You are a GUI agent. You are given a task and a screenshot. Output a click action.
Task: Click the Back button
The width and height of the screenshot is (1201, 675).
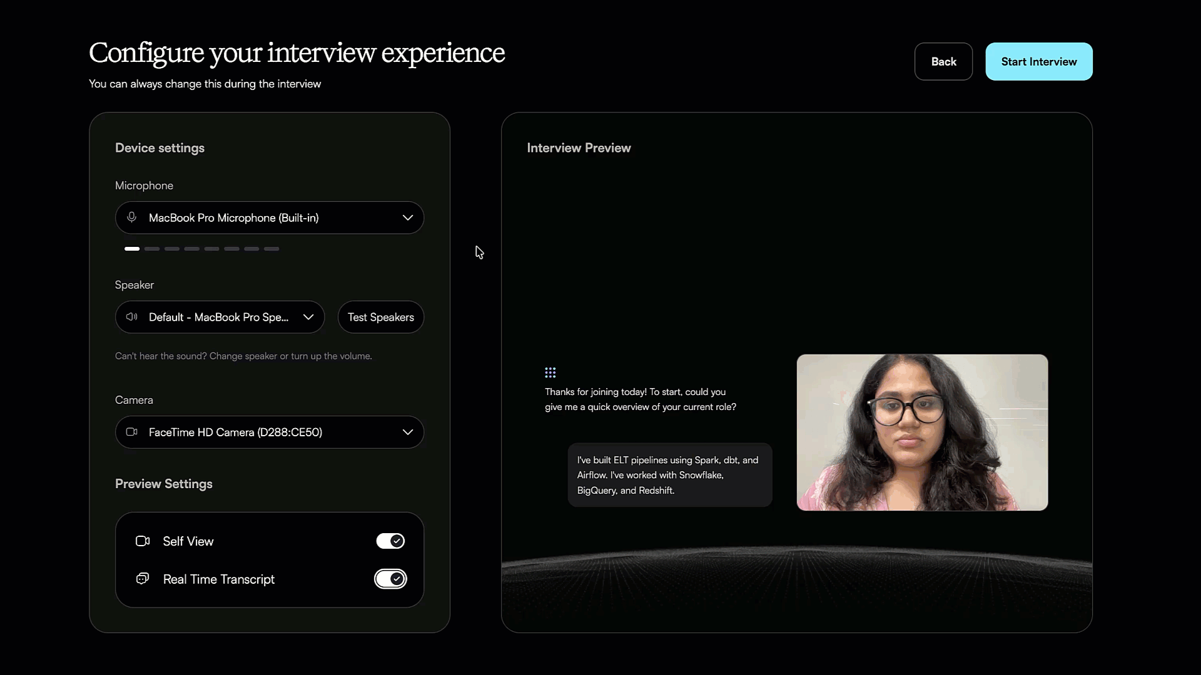coord(943,61)
